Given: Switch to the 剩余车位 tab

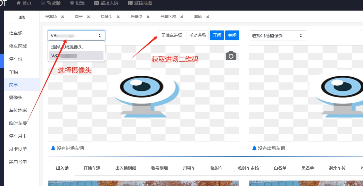Looking at the screenshot, I should coord(337,168).
